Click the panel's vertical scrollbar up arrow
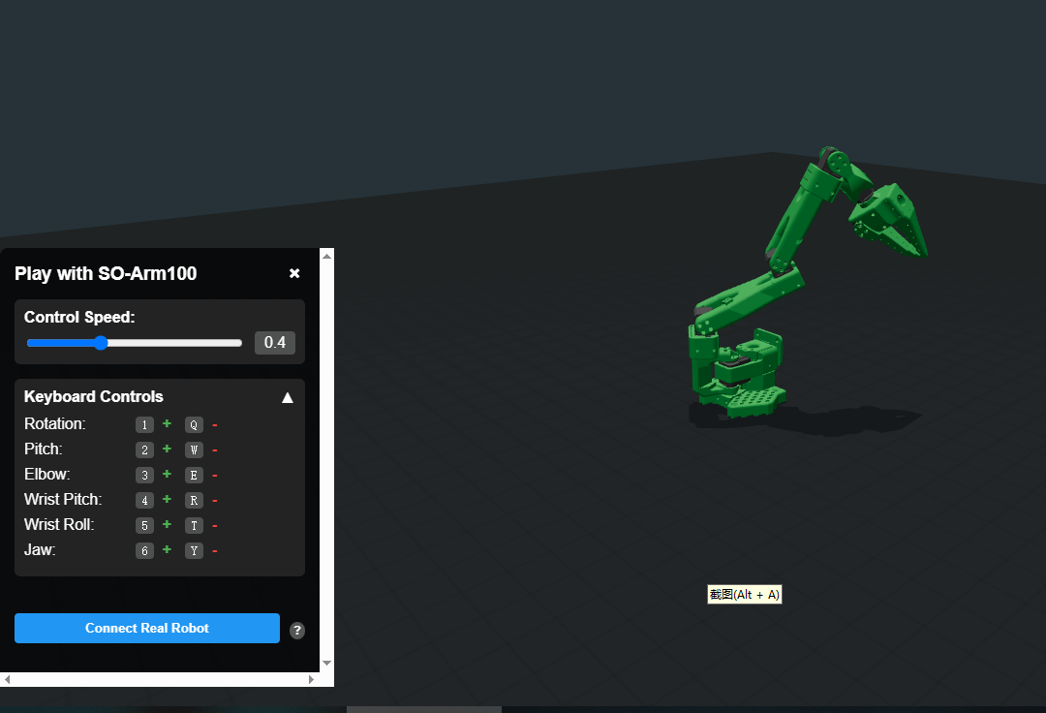1046x713 pixels. coord(326,256)
